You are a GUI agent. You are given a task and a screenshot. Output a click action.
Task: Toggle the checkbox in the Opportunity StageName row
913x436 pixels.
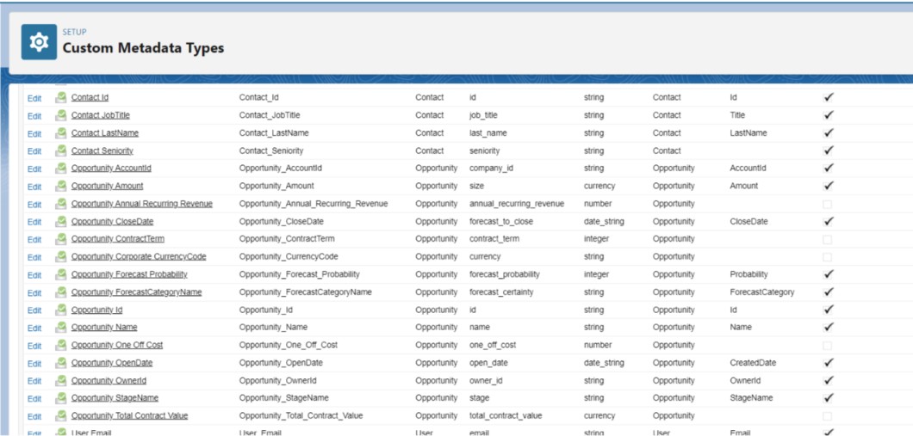(x=828, y=398)
